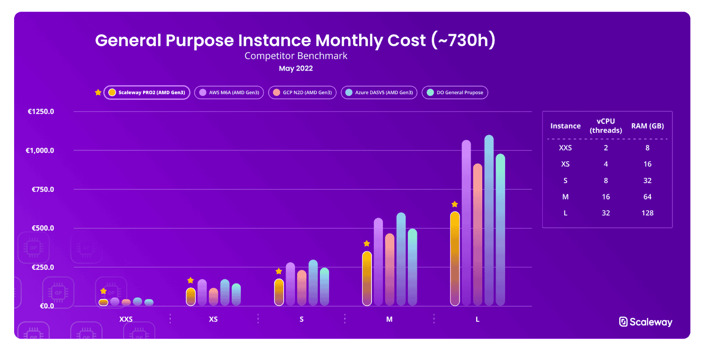This screenshot has height=354, width=706.
Task: Click the XXS row in the instance table
Action: pyautogui.click(x=607, y=148)
